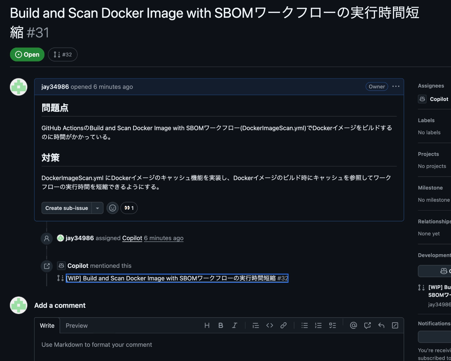Expand the Create sub-issue dropdown arrow

tap(97, 208)
